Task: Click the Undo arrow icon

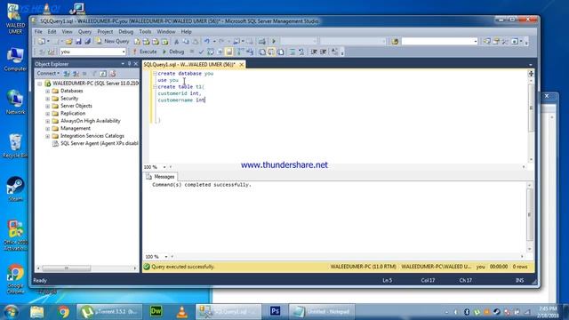Action: [207, 42]
